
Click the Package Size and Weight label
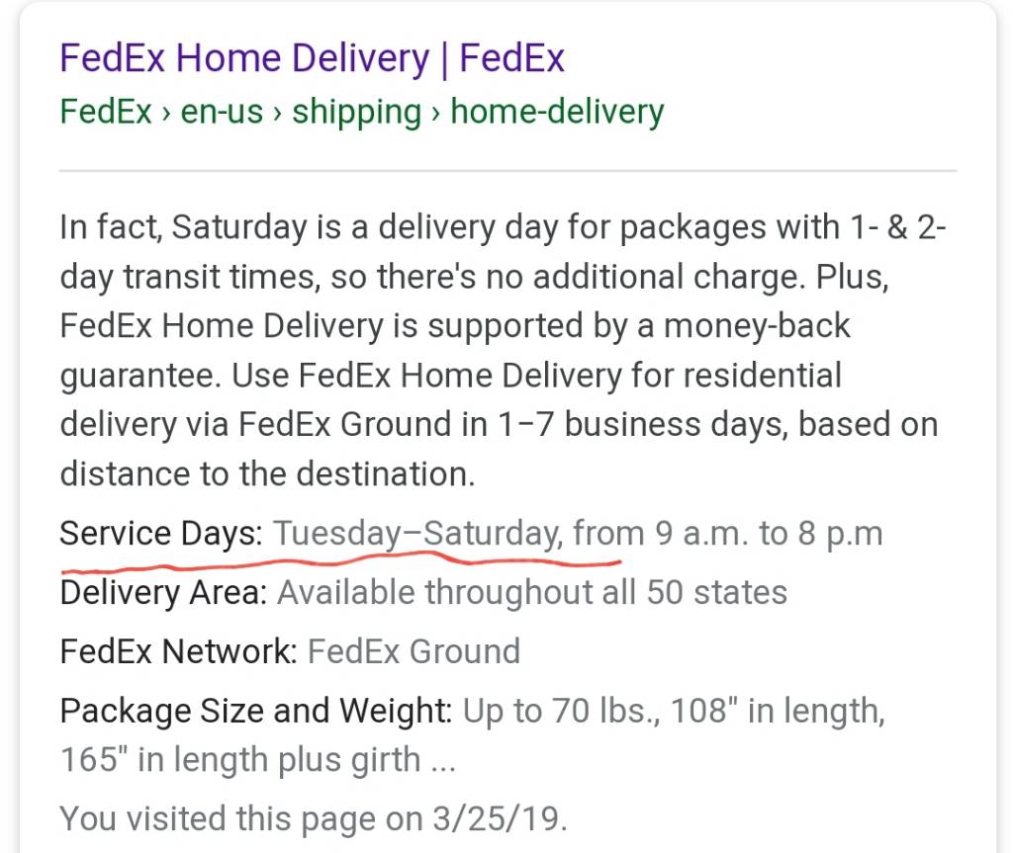(x=256, y=712)
